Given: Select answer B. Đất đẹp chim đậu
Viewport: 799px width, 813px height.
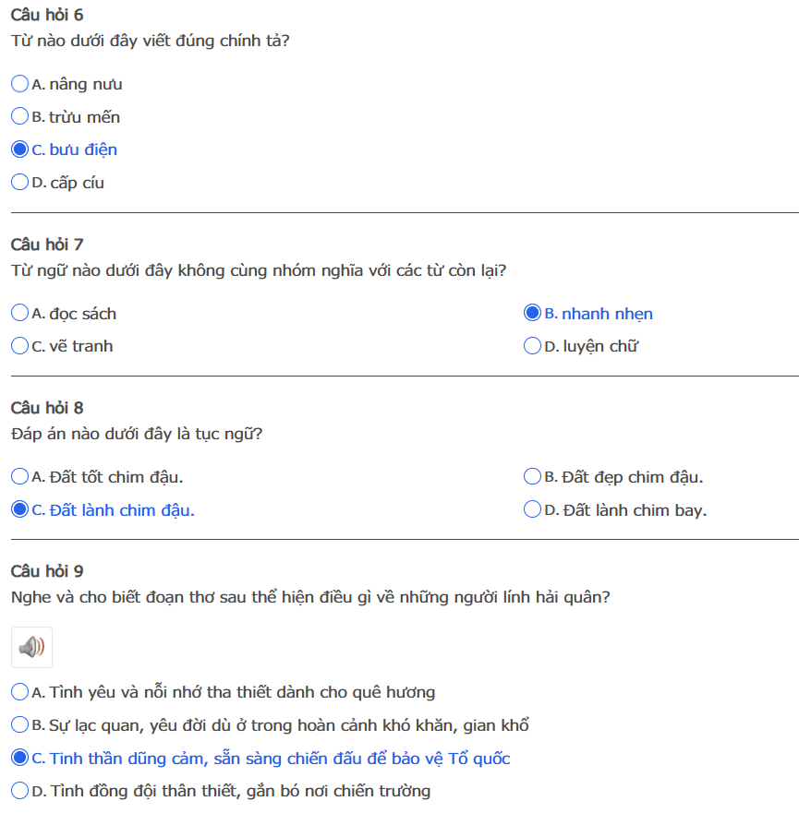Looking at the screenshot, I should click(x=532, y=477).
